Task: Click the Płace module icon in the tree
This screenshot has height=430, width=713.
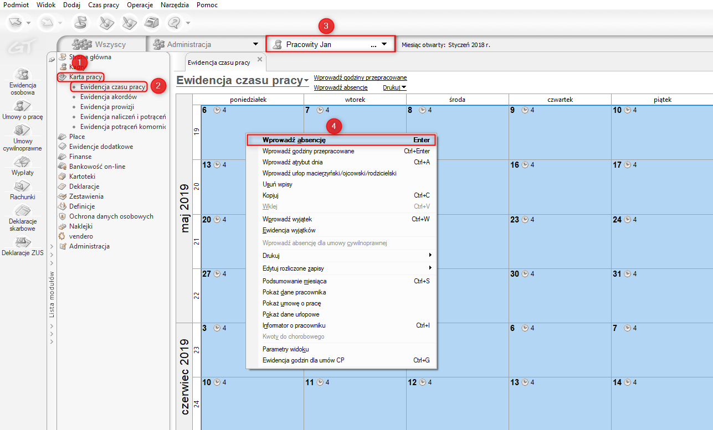Action: coord(63,137)
